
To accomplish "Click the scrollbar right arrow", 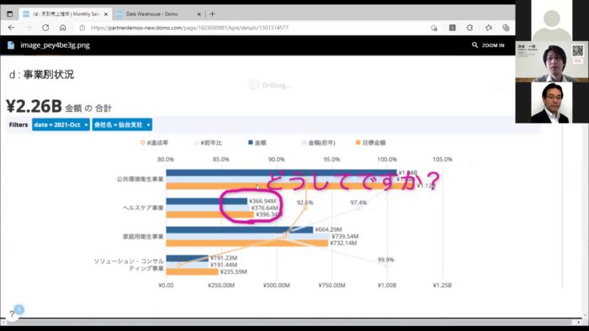I will [579, 323].
